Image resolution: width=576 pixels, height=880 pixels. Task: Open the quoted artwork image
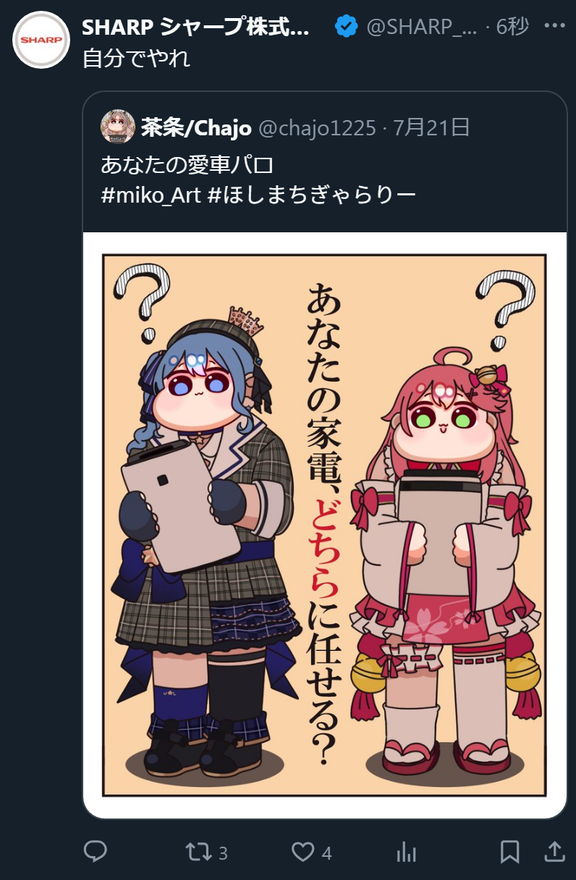[x=324, y=525]
